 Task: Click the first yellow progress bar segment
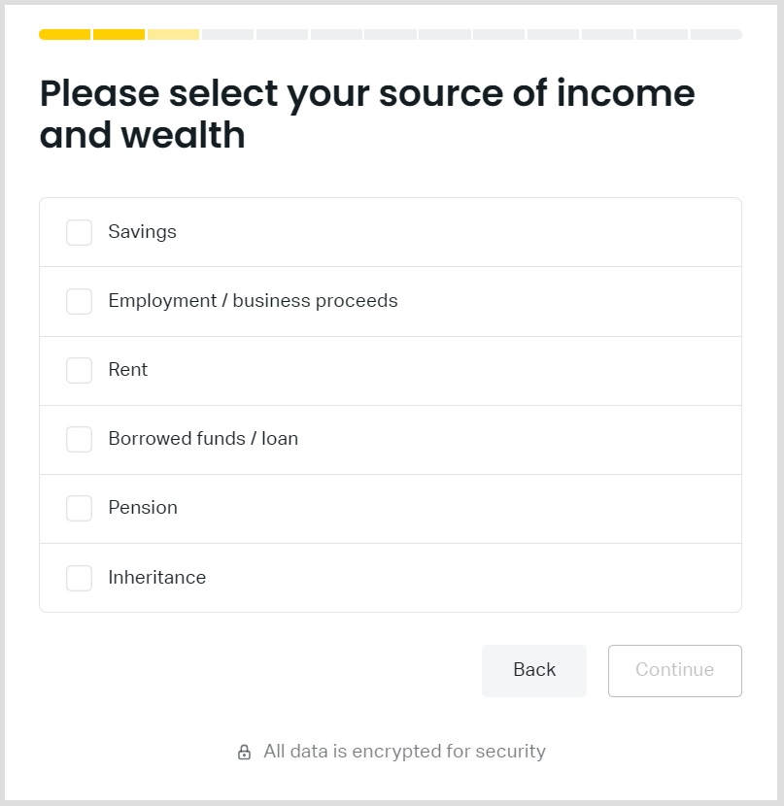coord(64,35)
